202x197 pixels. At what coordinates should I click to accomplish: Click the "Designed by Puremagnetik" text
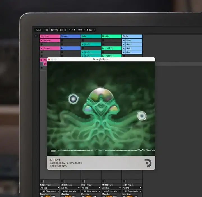tap(66, 163)
